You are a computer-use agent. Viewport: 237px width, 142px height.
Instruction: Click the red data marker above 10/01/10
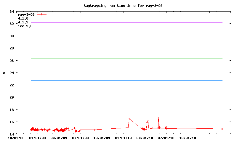coord(188,128)
